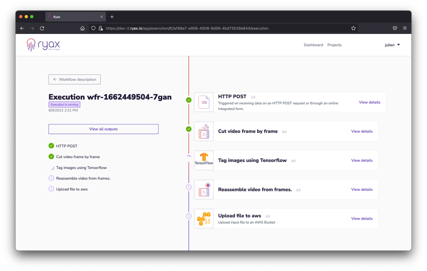Viewport: 427px width, 271px height.
Task: Click the Reassemble video frames icon
Action: click(x=204, y=190)
